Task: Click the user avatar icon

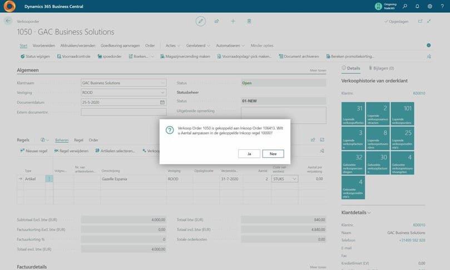Action: click(378, 6)
